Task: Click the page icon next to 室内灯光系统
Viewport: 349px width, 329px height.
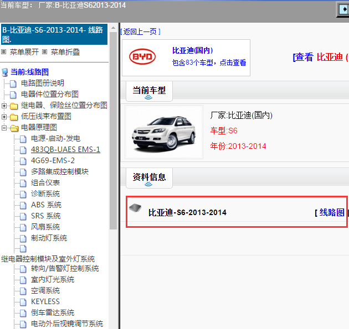Action: 23,280
